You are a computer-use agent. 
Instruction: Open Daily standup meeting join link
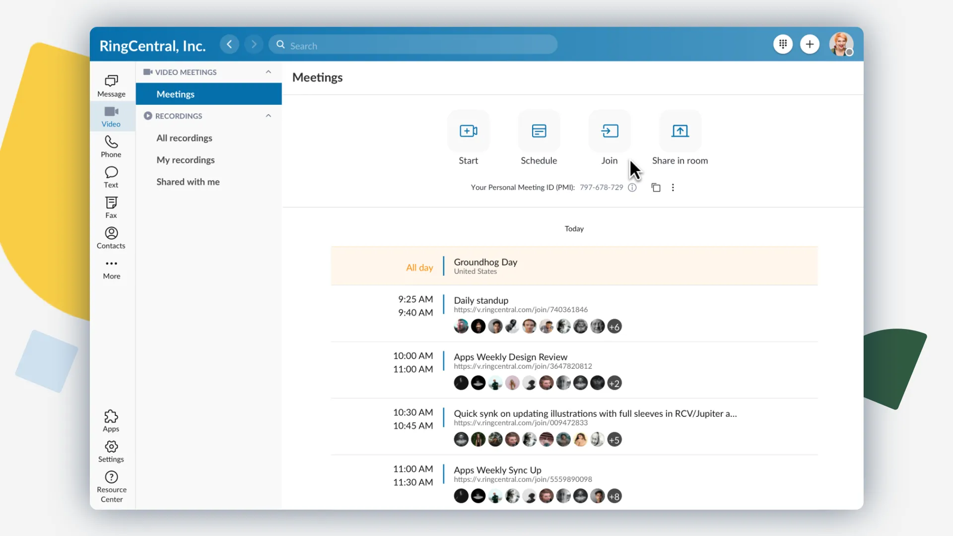click(x=520, y=310)
